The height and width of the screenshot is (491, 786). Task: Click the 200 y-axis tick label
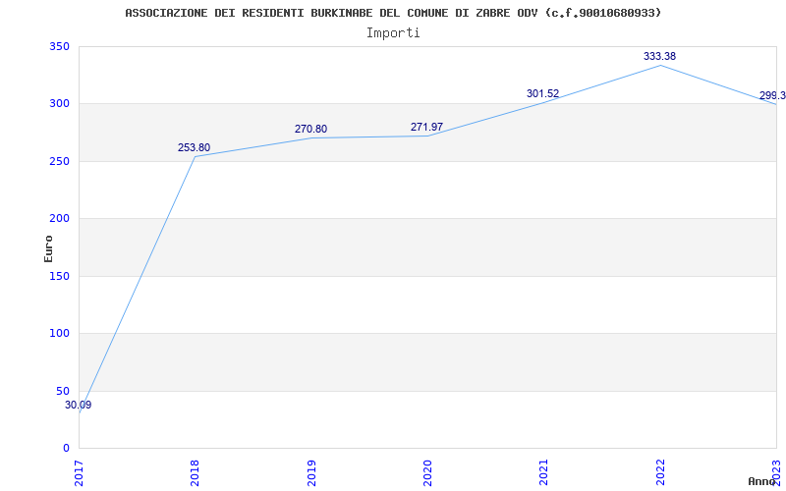pyautogui.click(x=59, y=218)
